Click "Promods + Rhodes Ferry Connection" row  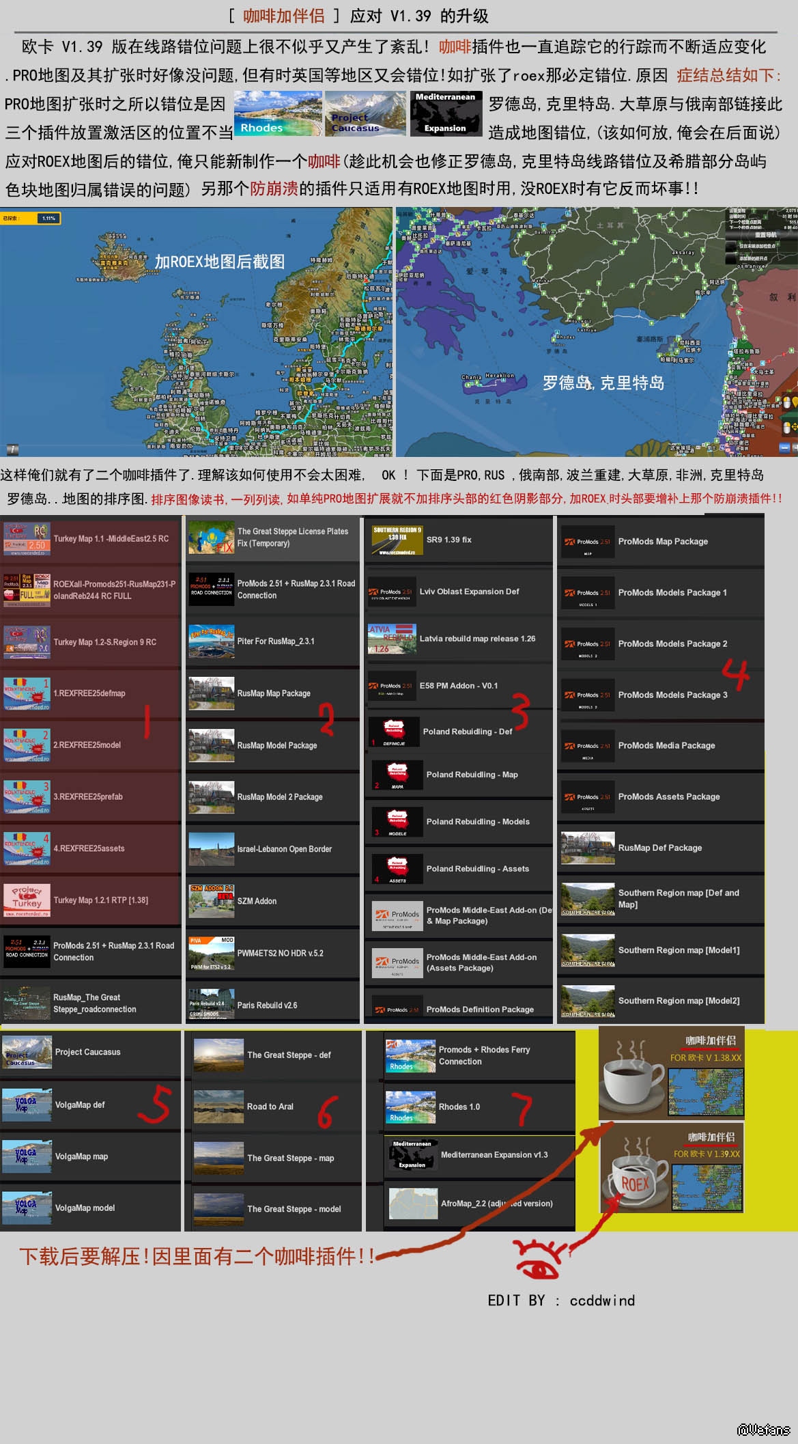coord(479,1055)
